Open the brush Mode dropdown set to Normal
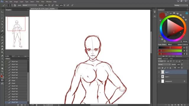This screenshot has width=189, height=106. 30,5
